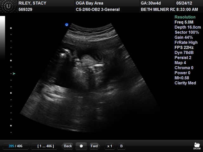The width and height of the screenshot is (203, 152).
Task: Click the grayscale bar on left
Action: point(3,38)
